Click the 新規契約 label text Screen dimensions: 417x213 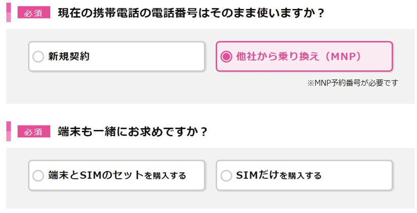point(69,57)
